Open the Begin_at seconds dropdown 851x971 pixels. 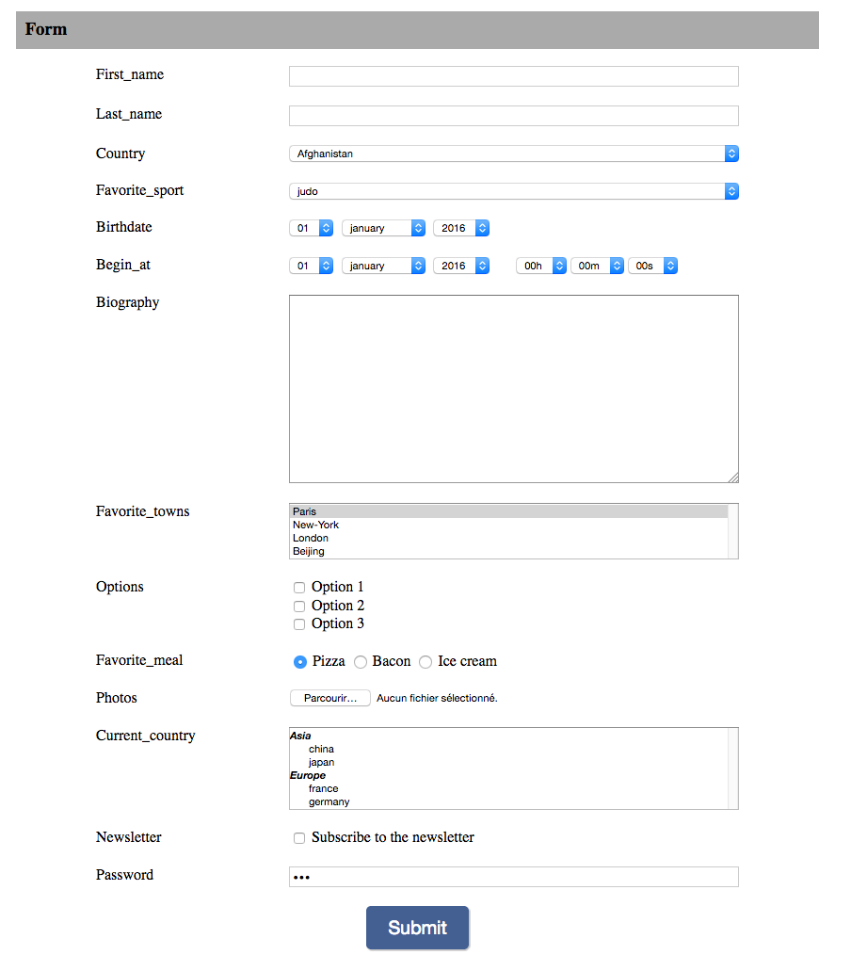[x=652, y=266]
